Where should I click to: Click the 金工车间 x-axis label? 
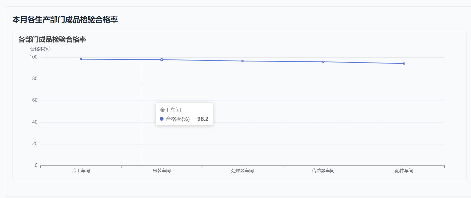coord(81,171)
